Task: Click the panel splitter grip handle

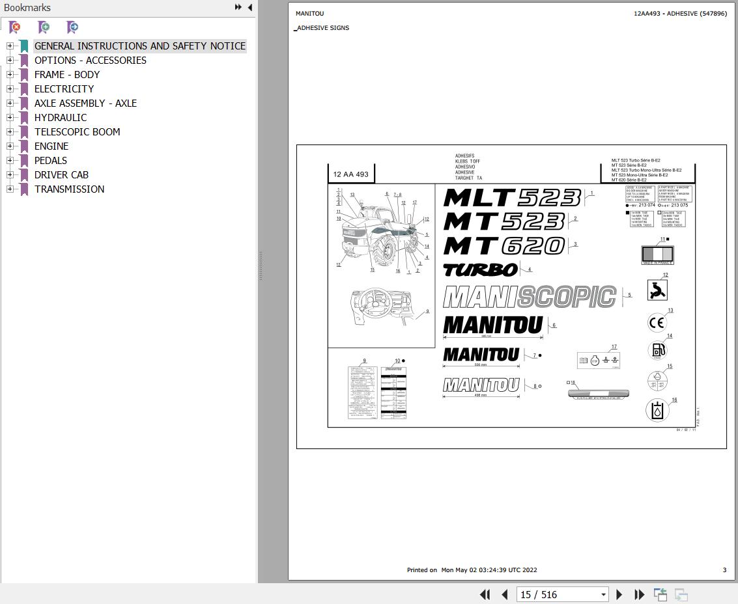Action: (x=261, y=266)
